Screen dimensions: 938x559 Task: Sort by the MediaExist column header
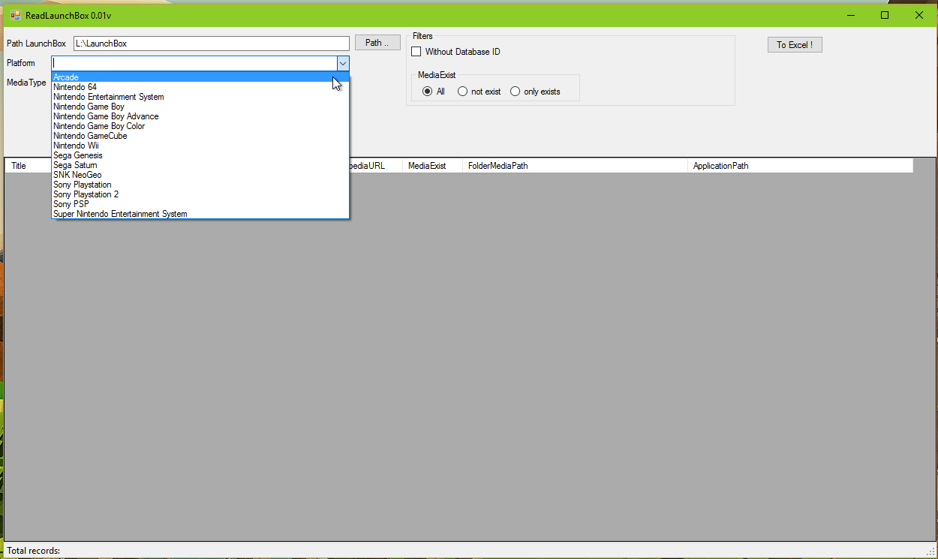[432, 166]
